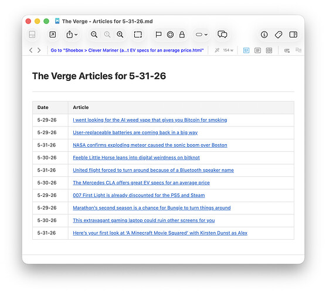Click the highlighter pen icon beside word count
326x293 pixels.
[217, 50]
